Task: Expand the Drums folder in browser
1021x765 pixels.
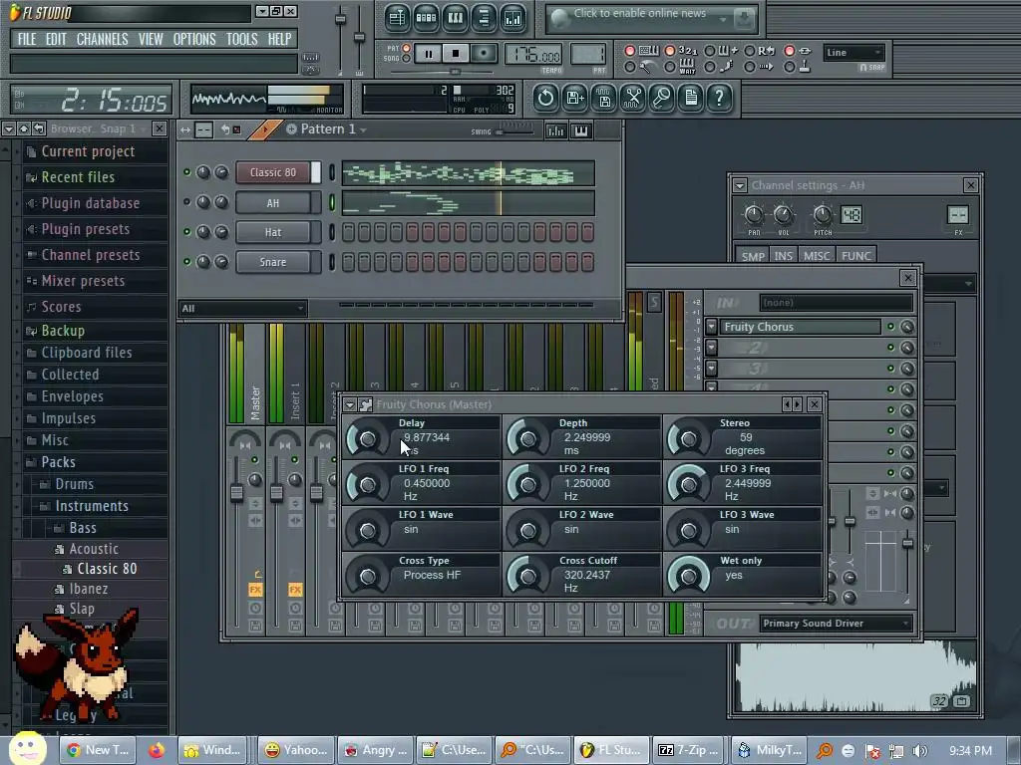Action: pos(74,484)
